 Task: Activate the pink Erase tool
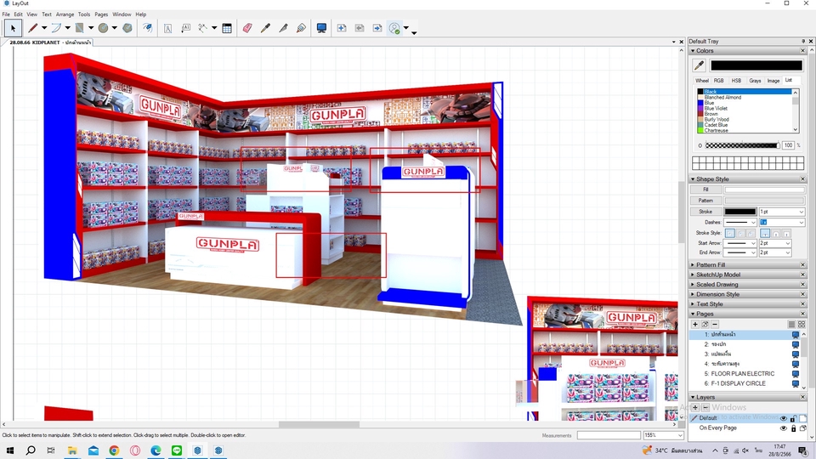click(x=247, y=28)
